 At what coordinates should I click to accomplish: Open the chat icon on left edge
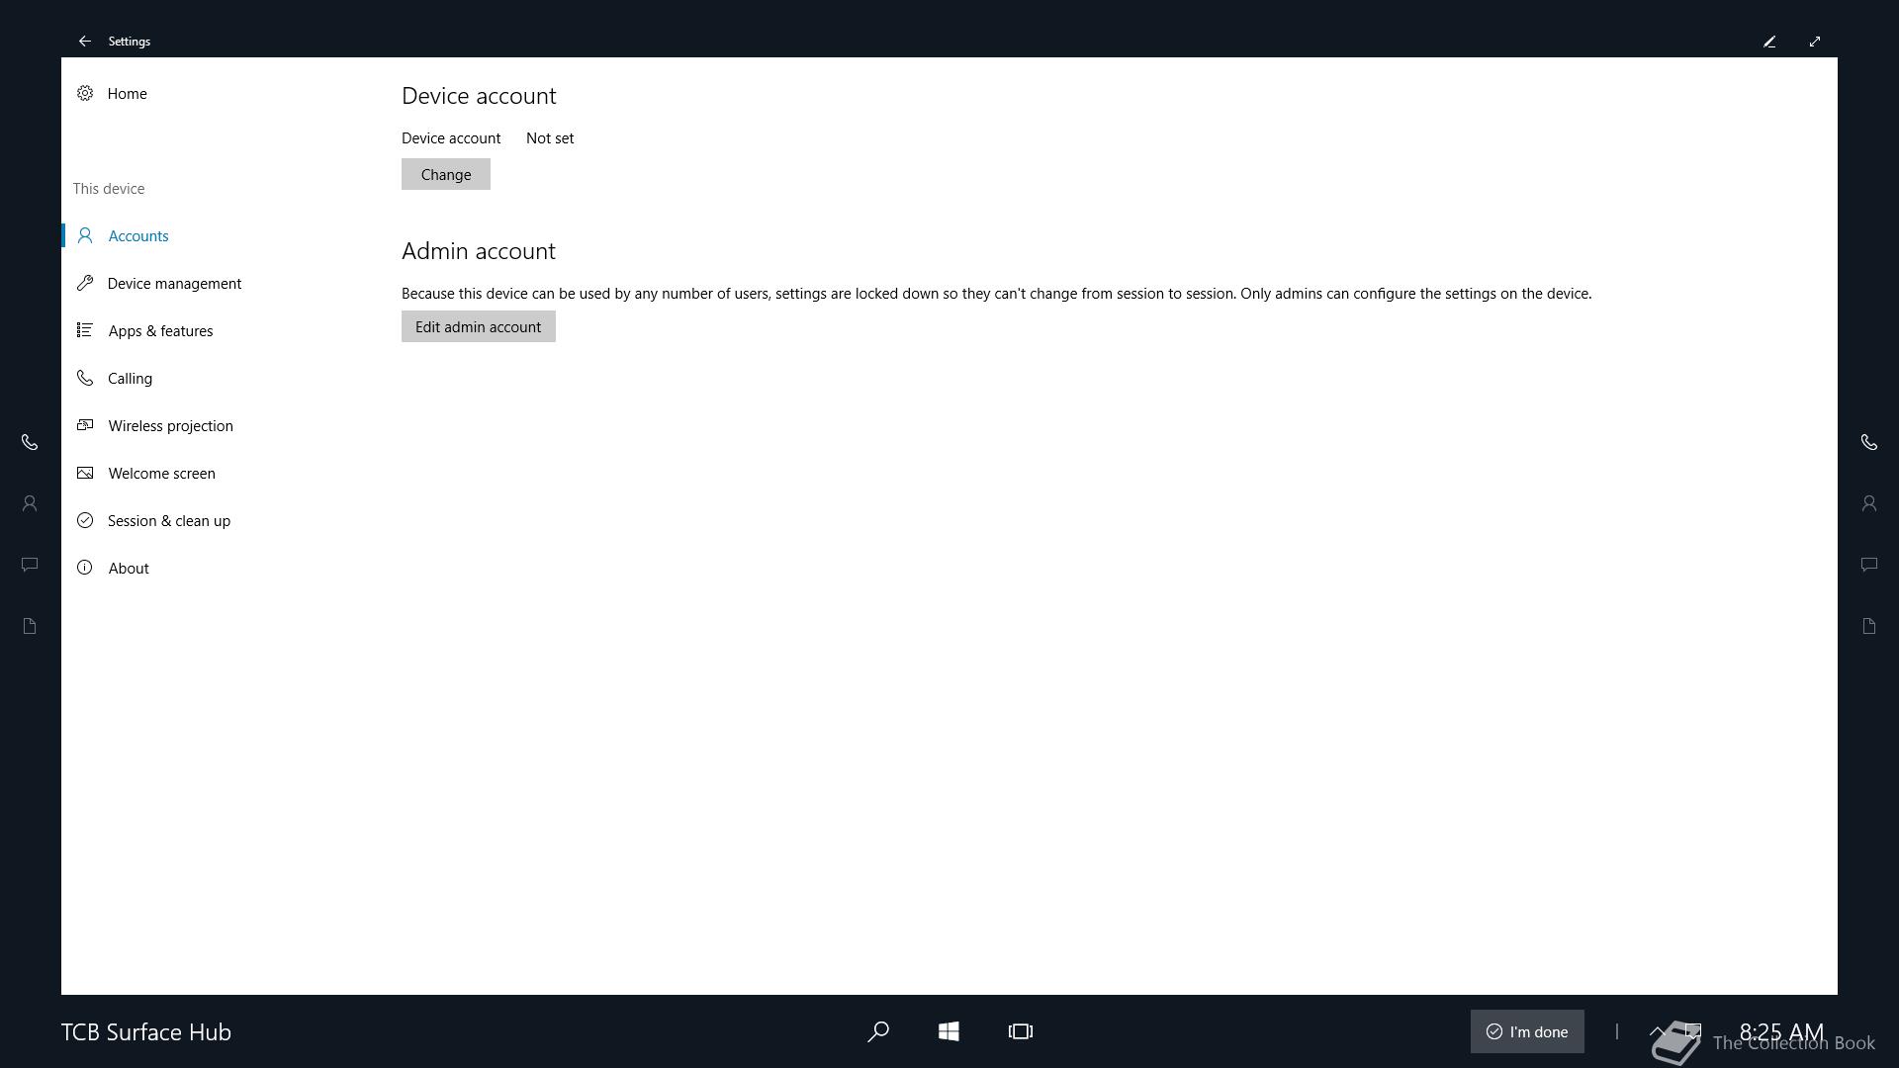point(30,565)
